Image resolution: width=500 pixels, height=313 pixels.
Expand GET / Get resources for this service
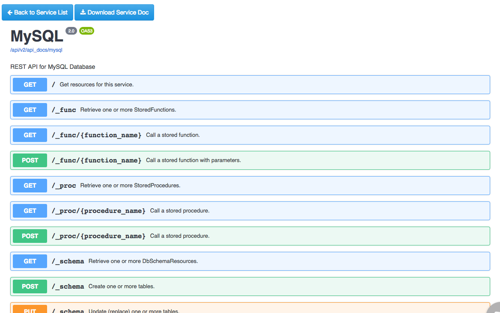point(250,85)
